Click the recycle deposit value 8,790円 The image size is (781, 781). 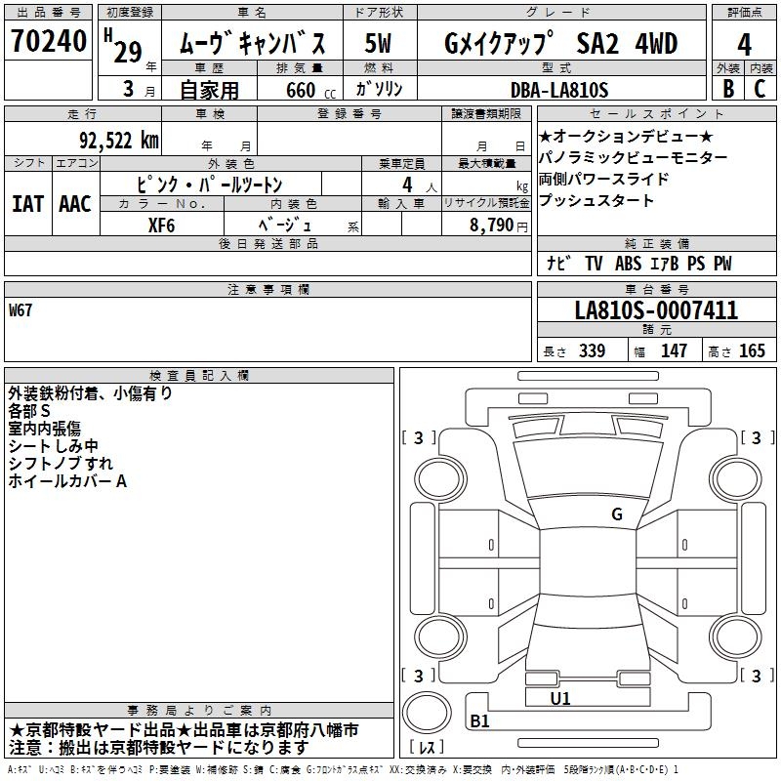pos(493,225)
